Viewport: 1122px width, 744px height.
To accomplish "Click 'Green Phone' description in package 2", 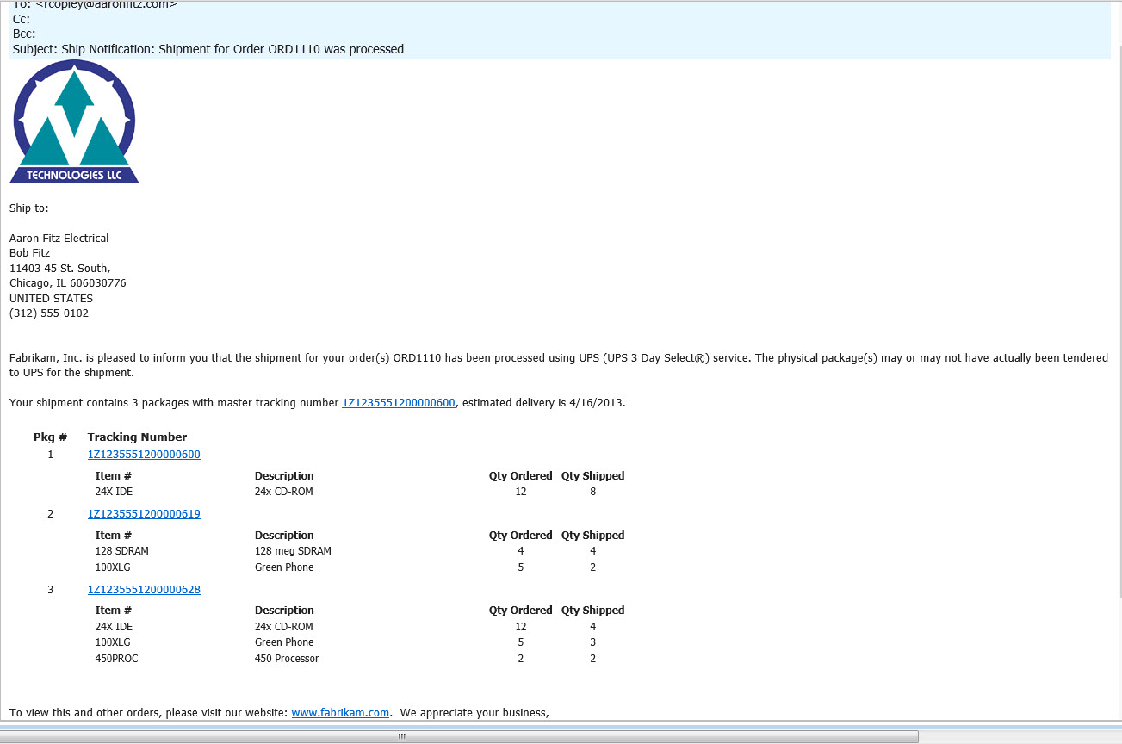I will pyautogui.click(x=284, y=567).
